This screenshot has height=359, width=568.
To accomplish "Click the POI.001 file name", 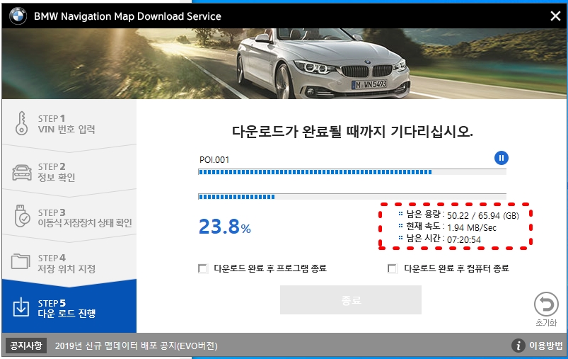I will coord(214,160).
